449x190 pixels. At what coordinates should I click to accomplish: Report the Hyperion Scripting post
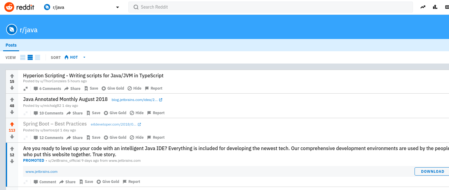[154, 88]
